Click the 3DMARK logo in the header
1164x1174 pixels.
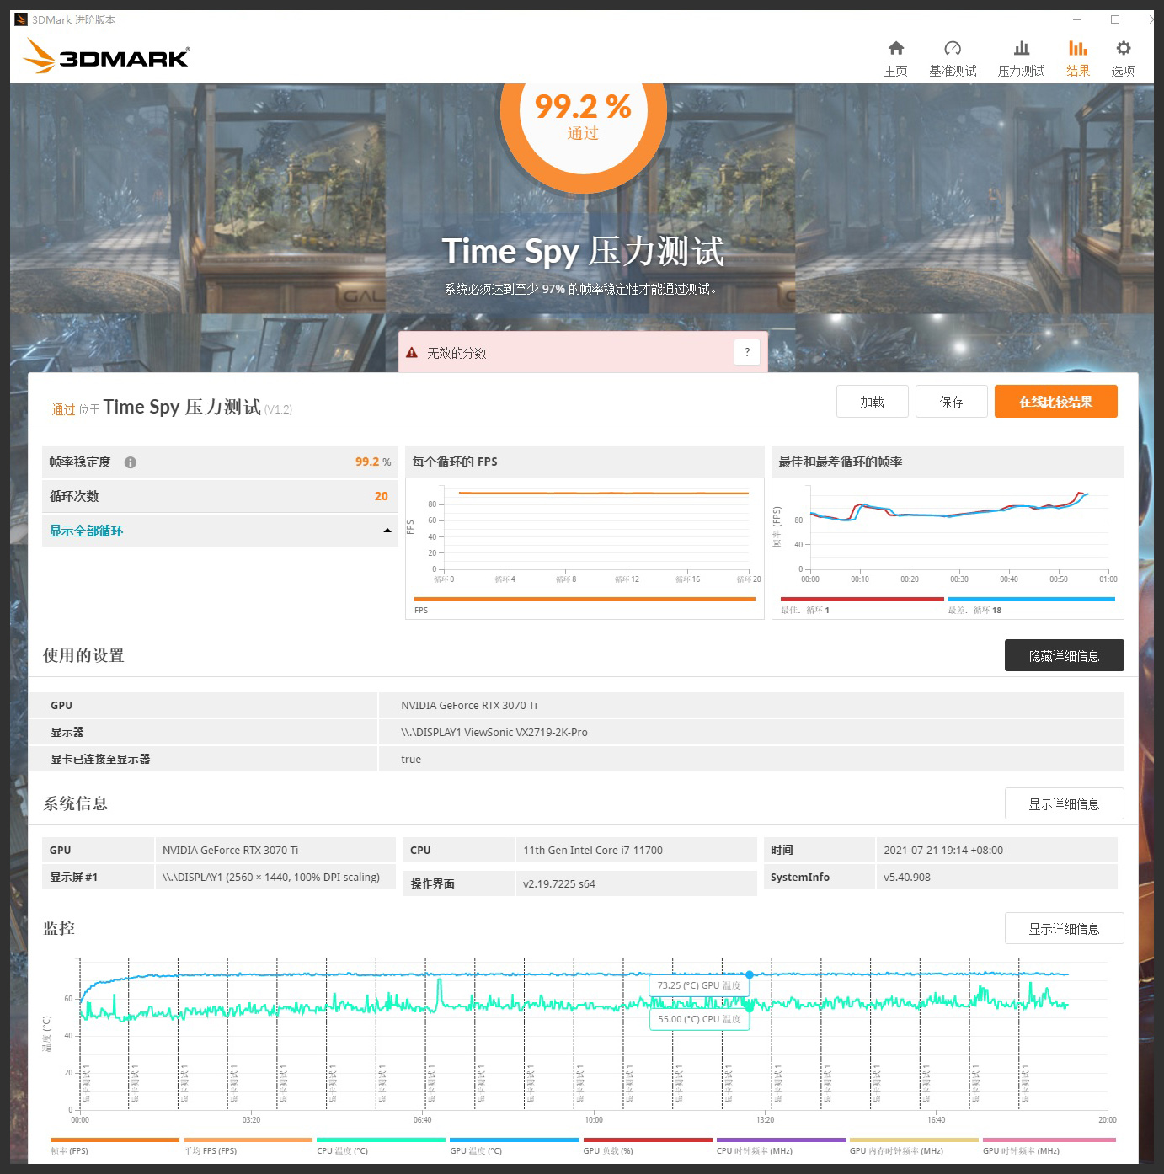click(x=106, y=56)
